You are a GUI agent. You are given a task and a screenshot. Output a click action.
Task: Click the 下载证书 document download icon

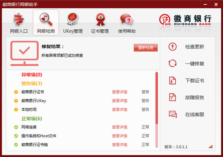click(x=172, y=81)
